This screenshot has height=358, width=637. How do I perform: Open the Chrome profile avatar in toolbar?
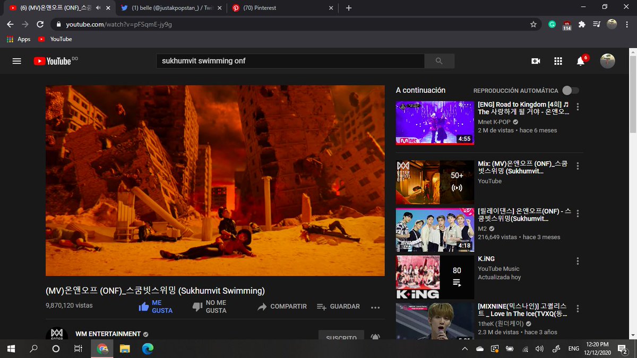tap(612, 24)
